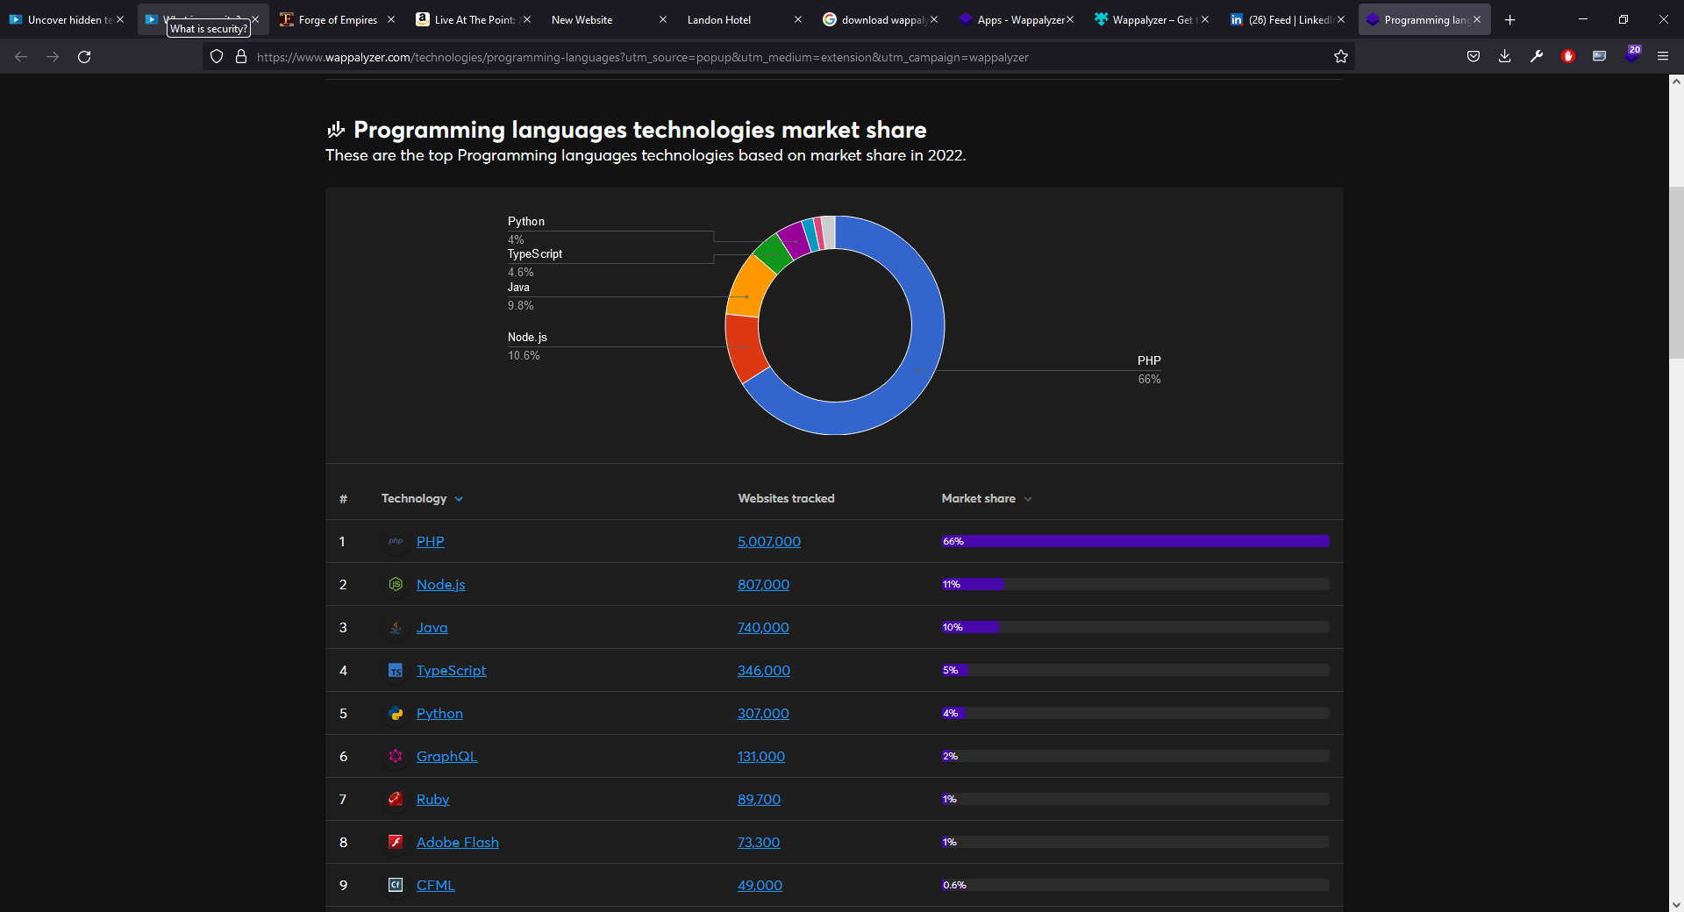Click the site security padlock icon
The height and width of the screenshot is (912, 1684).
point(241,56)
